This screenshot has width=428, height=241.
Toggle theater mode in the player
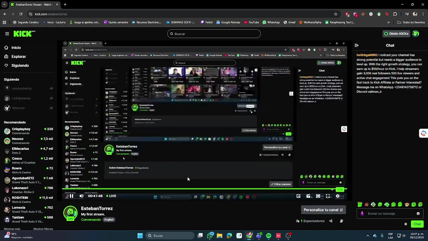tap(318, 196)
